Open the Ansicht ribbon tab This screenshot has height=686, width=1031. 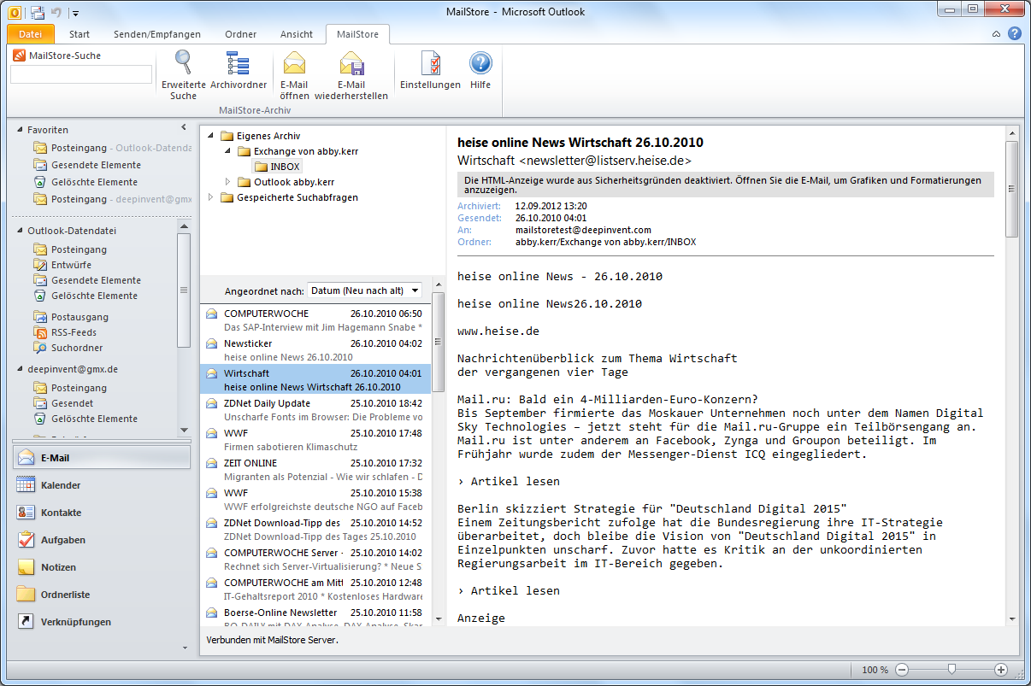[296, 34]
